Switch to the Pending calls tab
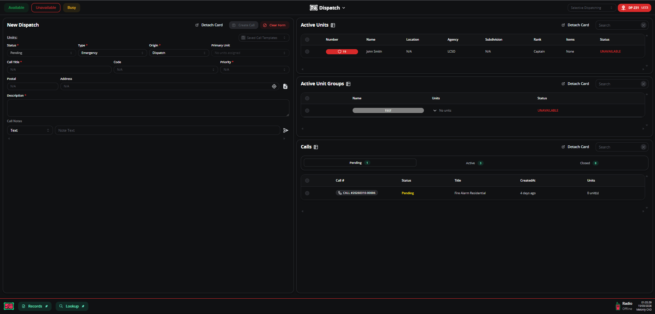Screen dimensions: 655x314 [360, 163]
